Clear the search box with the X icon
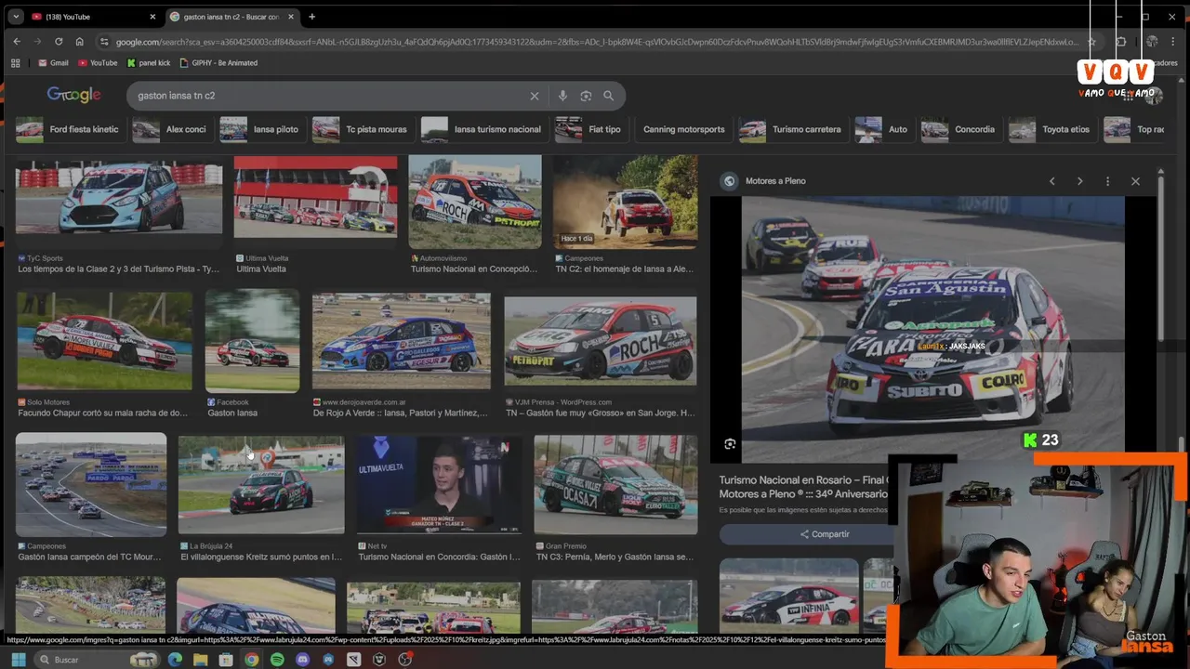 pos(535,96)
